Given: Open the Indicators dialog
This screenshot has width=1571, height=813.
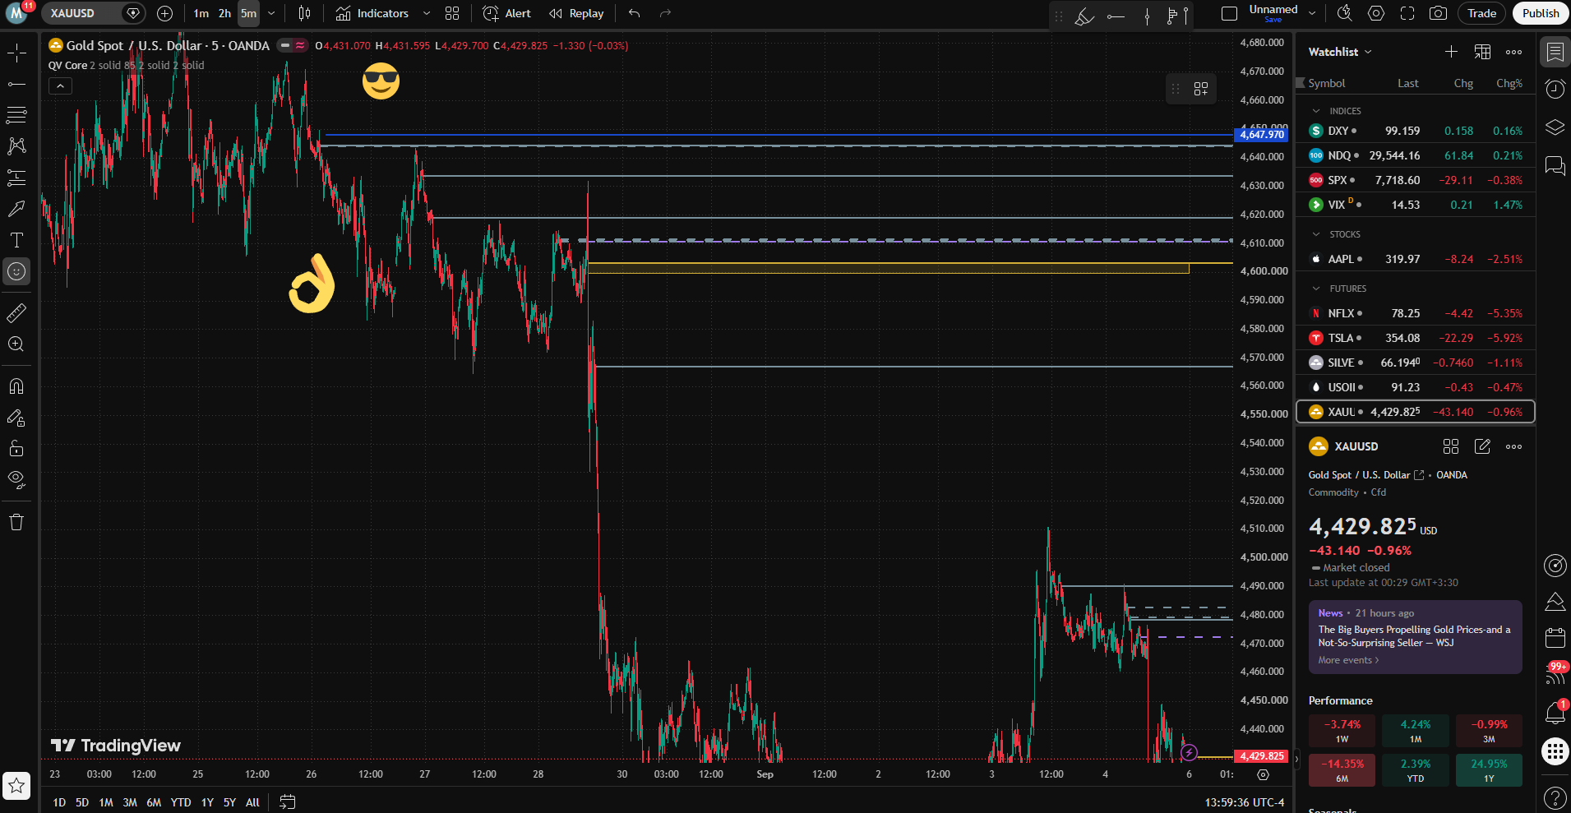Looking at the screenshot, I should click(372, 13).
